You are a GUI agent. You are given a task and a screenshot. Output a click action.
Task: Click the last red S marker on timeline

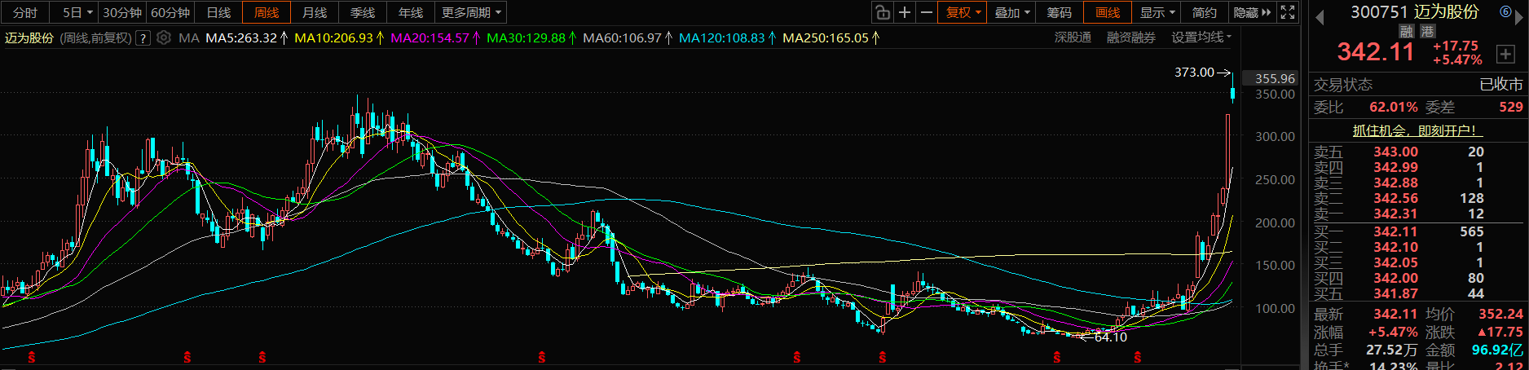pos(1137,357)
